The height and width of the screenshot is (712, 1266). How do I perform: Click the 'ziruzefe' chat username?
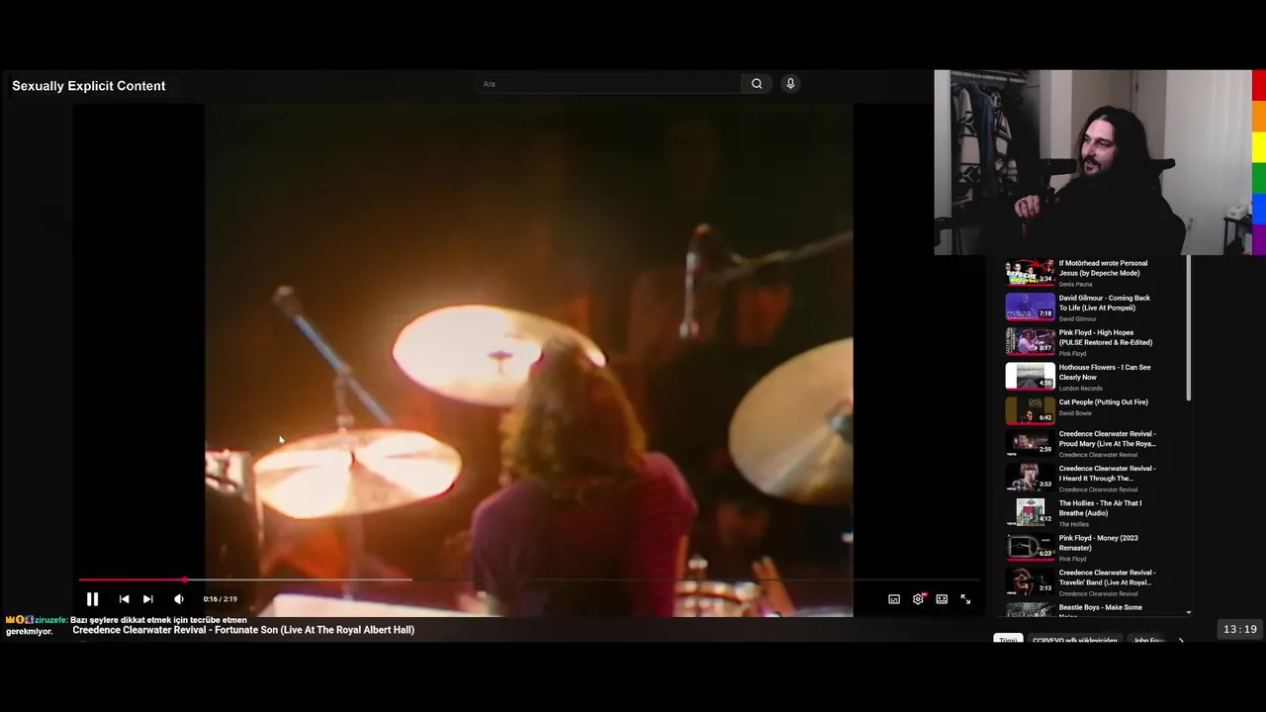[x=50, y=620]
